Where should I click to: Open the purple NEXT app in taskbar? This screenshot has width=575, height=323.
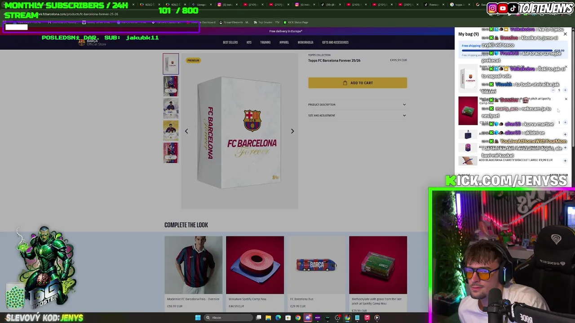318,318
